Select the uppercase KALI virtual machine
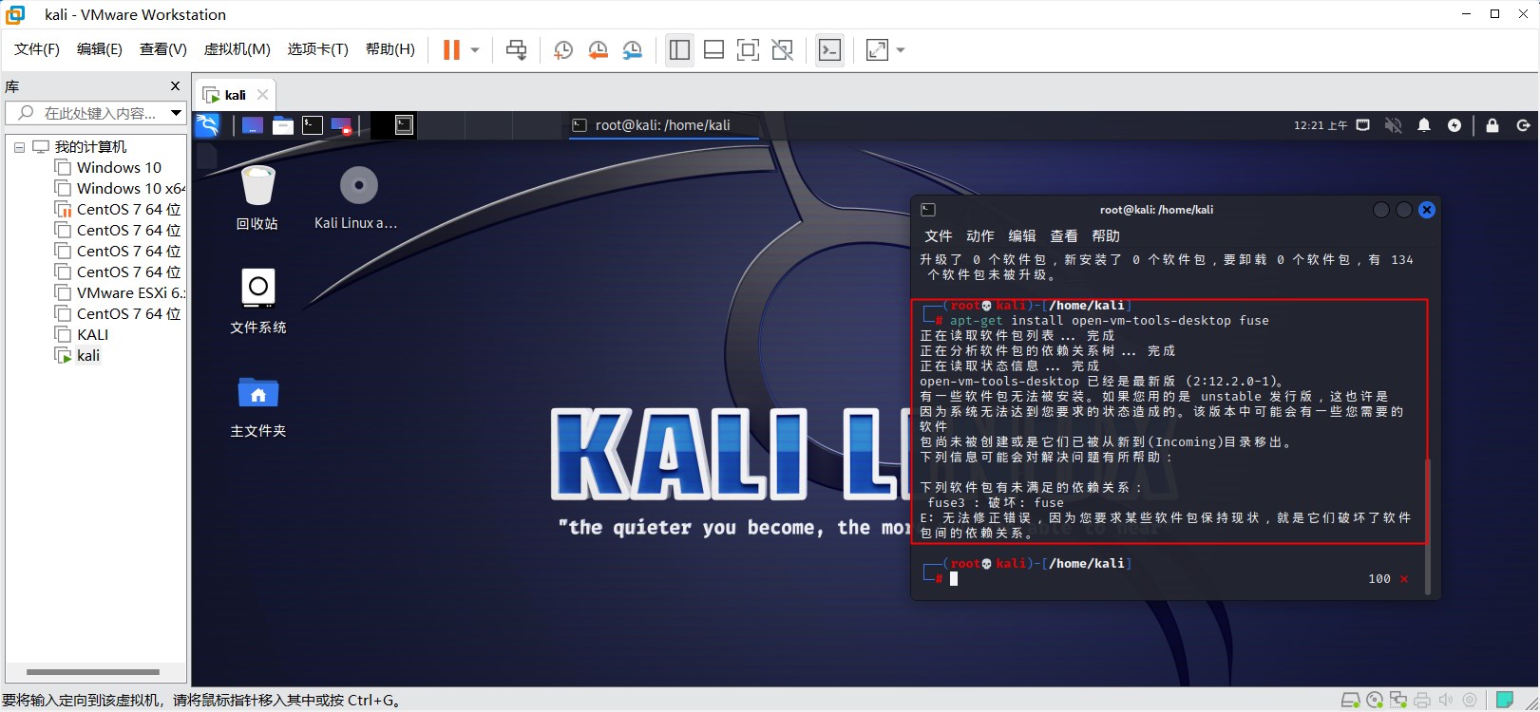 (92, 335)
